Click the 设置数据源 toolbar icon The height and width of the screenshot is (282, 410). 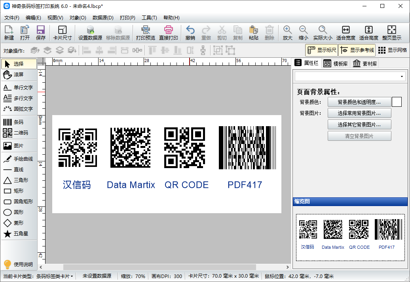tap(90, 33)
